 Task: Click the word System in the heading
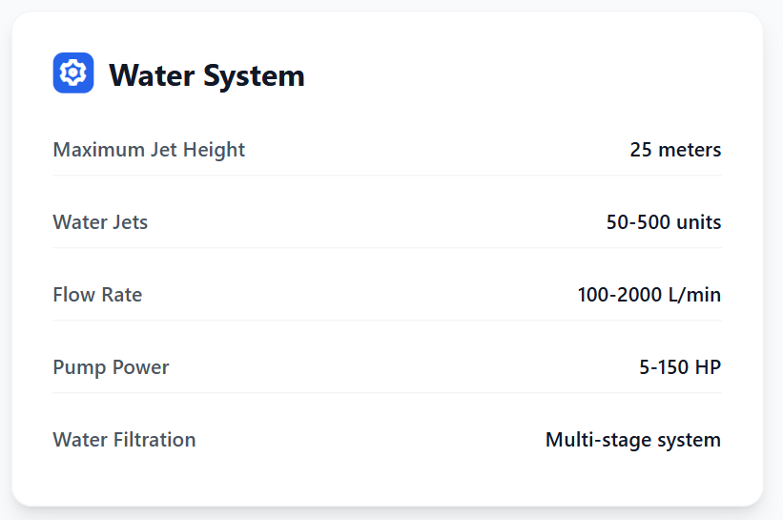click(x=256, y=75)
